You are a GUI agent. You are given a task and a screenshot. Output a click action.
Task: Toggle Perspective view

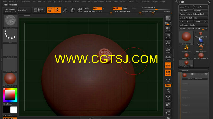point(168,58)
